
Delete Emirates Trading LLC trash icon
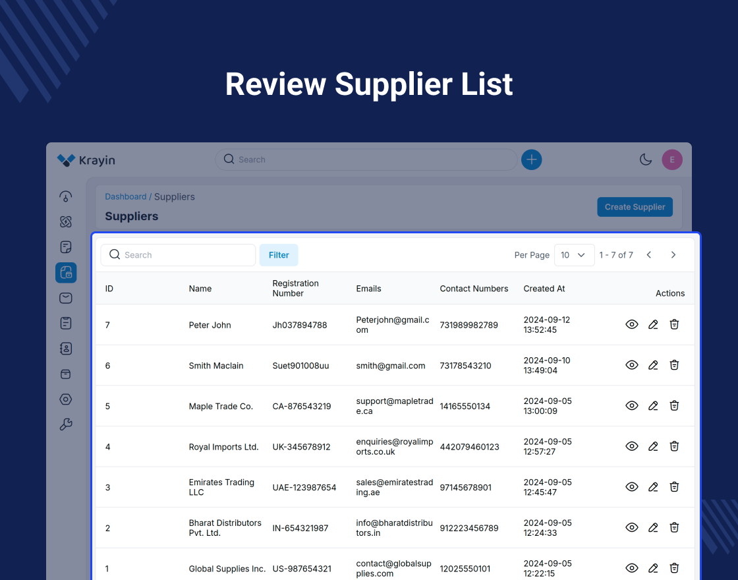675,487
